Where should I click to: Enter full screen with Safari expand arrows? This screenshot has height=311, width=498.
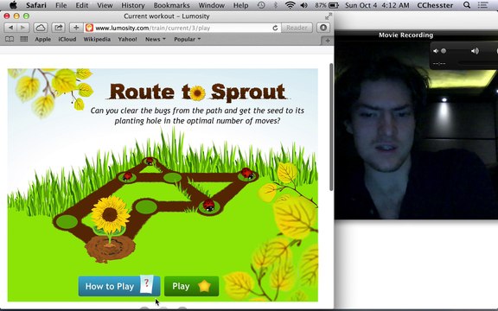(x=328, y=16)
